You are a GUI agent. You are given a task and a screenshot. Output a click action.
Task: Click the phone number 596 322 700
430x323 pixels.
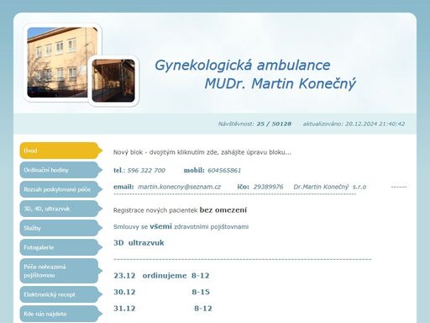coord(146,171)
